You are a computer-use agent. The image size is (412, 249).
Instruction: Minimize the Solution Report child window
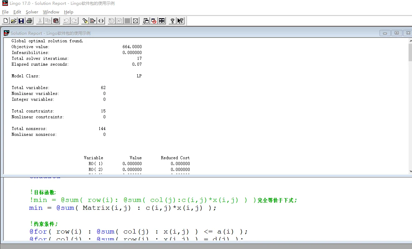click(x=385, y=33)
